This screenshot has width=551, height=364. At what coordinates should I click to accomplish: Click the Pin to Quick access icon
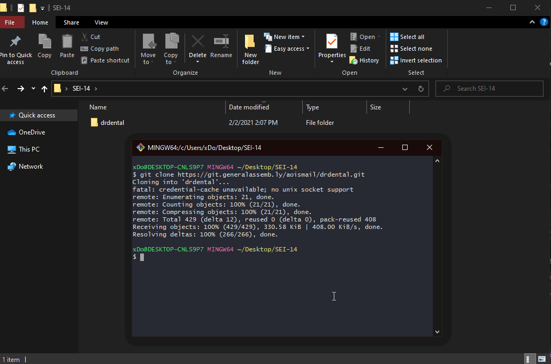click(x=16, y=42)
